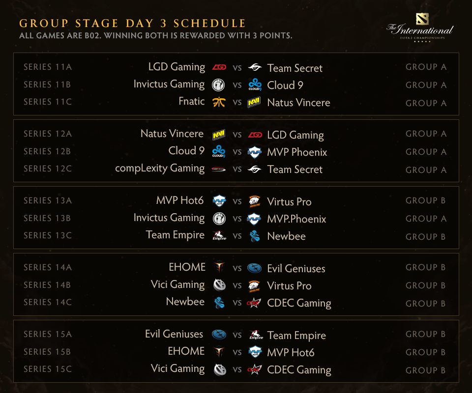Screen dimensions: 472x393
Task: Click the Cloud 9 logo in Series 12B
Action: pyautogui.click(x=219, y=151)
